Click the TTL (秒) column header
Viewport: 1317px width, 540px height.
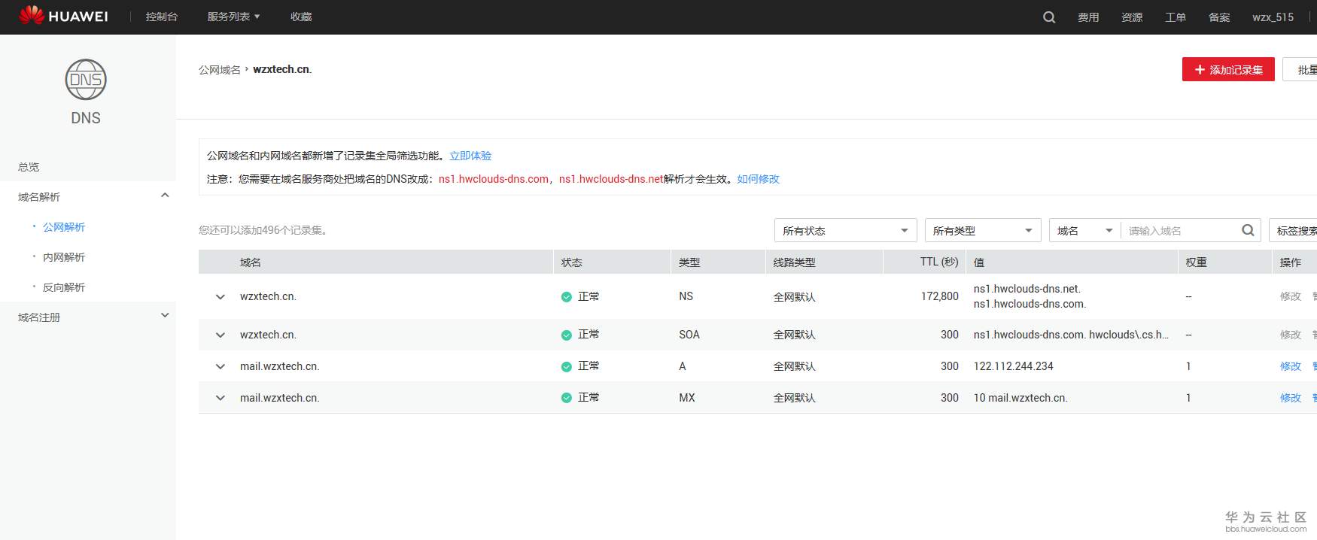tap(939, 262)
